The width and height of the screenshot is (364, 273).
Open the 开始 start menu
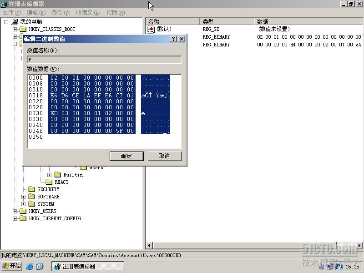(x=12, y=266)
